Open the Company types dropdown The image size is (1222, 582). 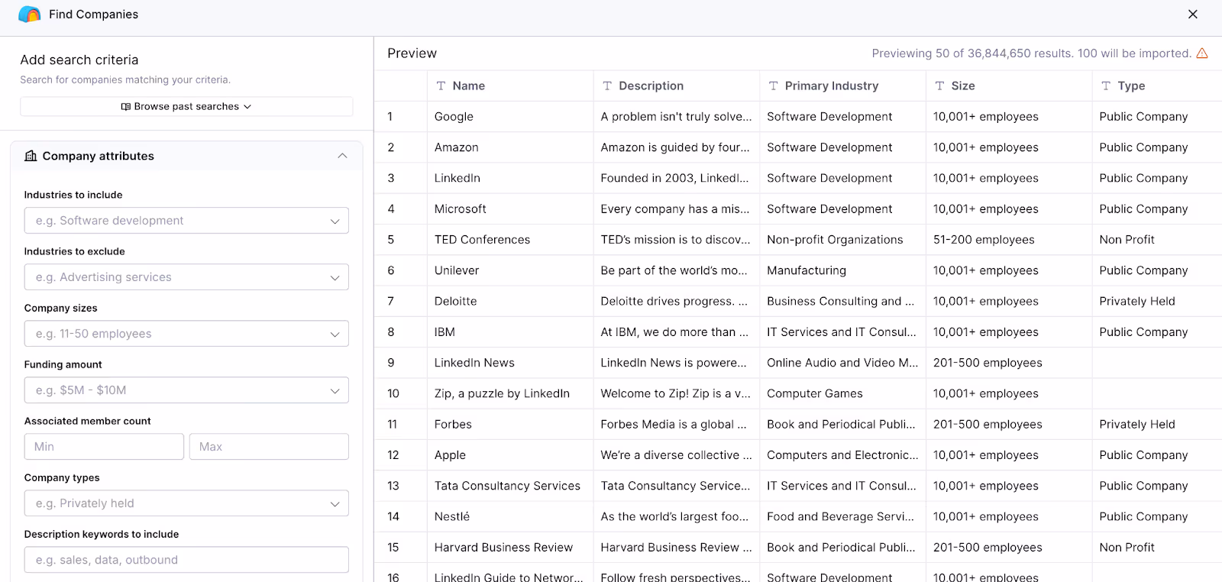click(186, 503)
